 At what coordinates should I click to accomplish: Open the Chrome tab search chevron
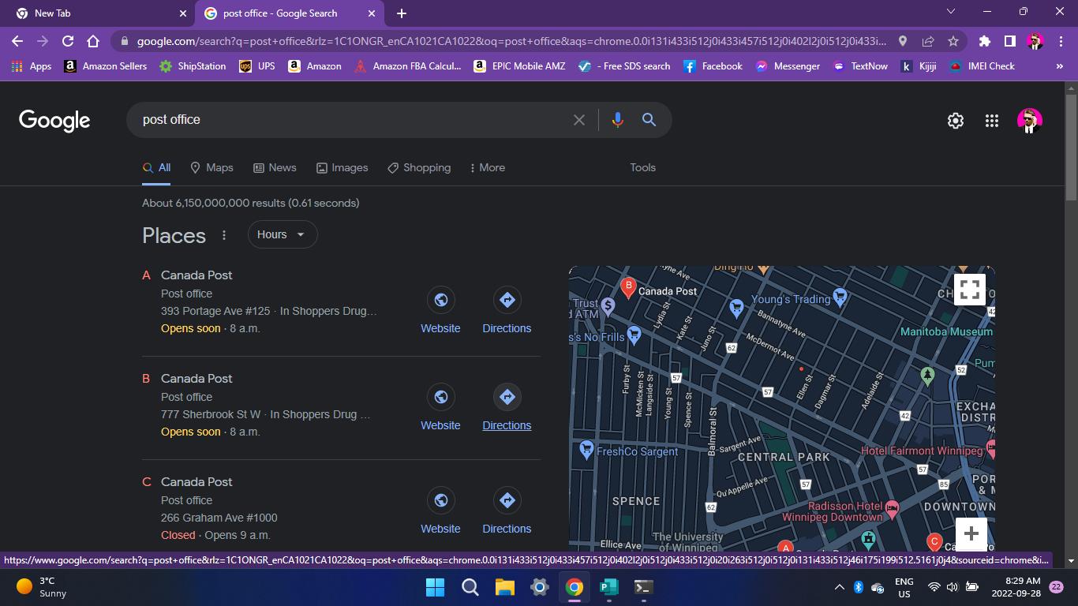tap(951, 12)
